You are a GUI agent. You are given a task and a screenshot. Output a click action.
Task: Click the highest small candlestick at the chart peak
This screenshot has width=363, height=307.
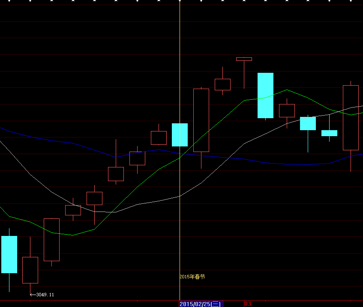pyautogui.click(x=244, y=59)
